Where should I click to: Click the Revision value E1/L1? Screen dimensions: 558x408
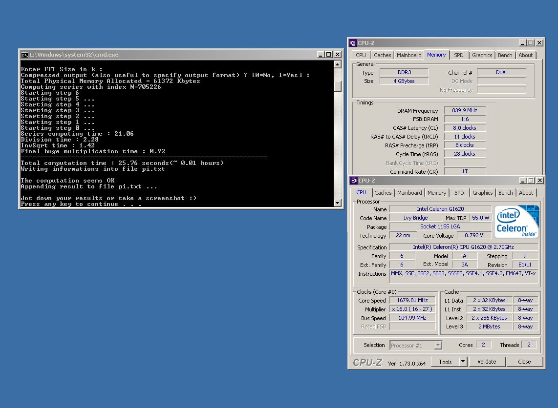pos(525,265)
